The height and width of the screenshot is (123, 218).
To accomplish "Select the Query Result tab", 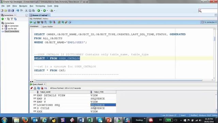I will [37, 84].
